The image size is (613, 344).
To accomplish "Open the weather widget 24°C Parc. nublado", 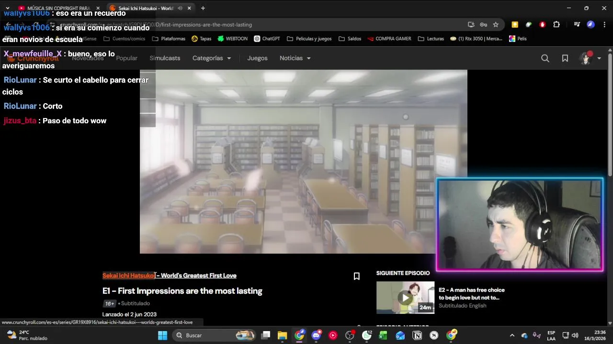I will pos(27,335).
